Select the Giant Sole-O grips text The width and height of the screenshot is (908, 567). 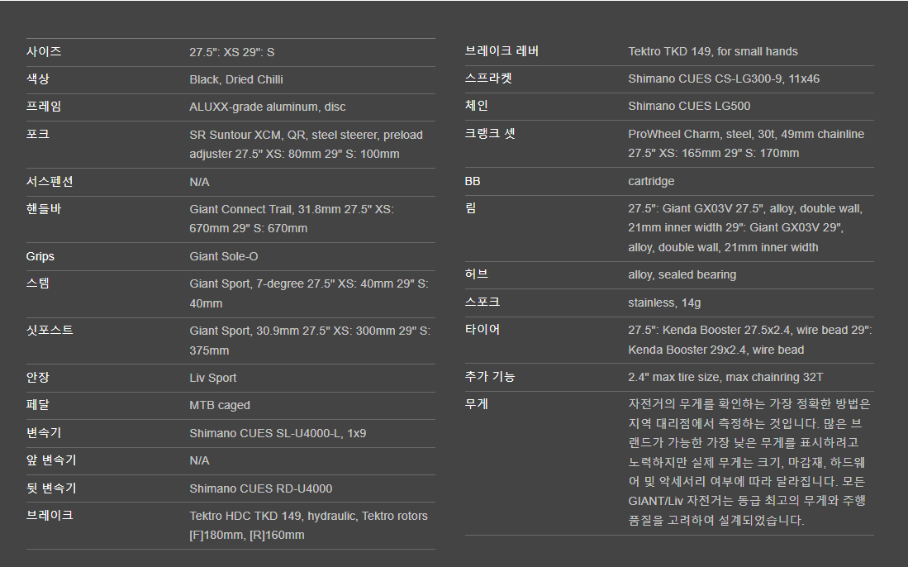click(x=224, y=256)
